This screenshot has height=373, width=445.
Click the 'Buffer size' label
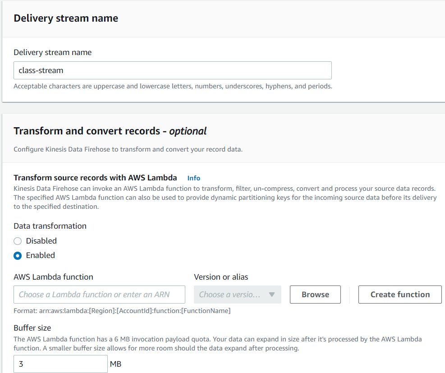point(32,328)
